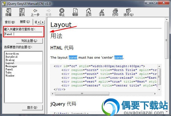The width and height of the screenshot is (171, 116).
Task: Click the 用法 section heading
Action: [x=56, y=36]
